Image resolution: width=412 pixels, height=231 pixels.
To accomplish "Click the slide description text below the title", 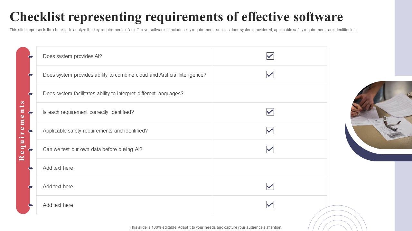I will [x=183, y=30].
